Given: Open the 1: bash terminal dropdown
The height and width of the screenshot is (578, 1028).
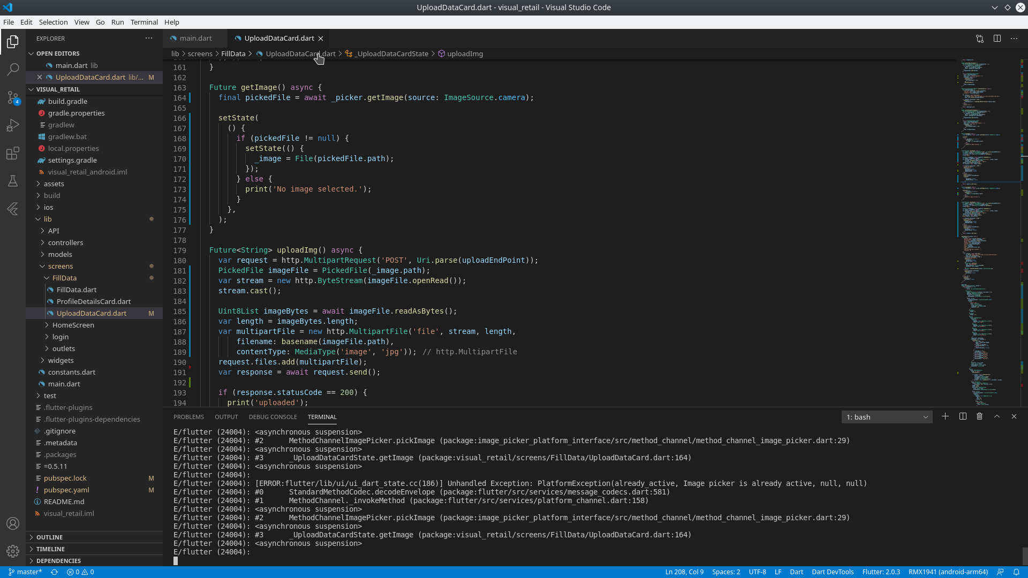Looking at the screenshot, I should point(887,416).
